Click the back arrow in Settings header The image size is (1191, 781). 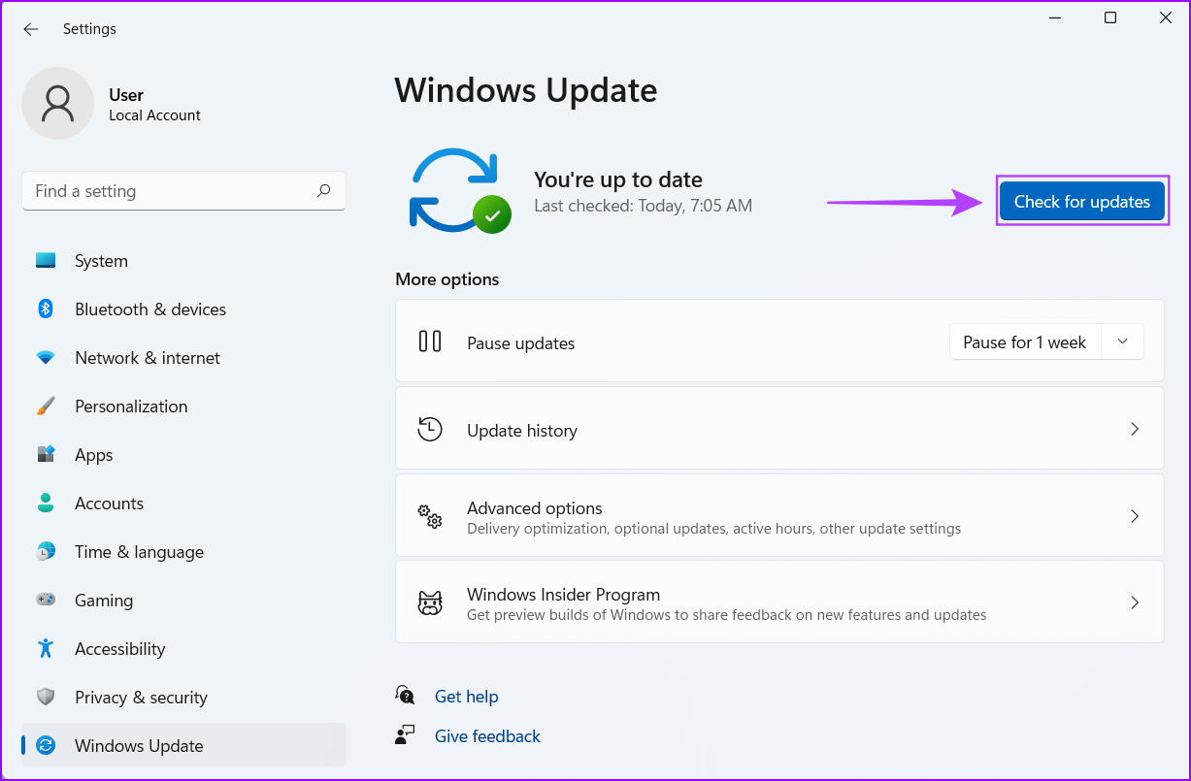click(x=31, y=29)
